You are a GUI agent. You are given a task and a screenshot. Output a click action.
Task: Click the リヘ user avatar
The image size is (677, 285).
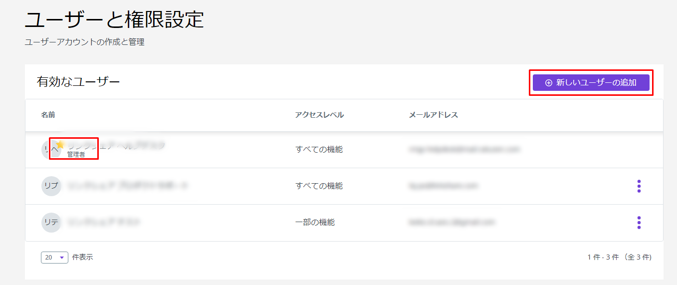click(49, 149)
